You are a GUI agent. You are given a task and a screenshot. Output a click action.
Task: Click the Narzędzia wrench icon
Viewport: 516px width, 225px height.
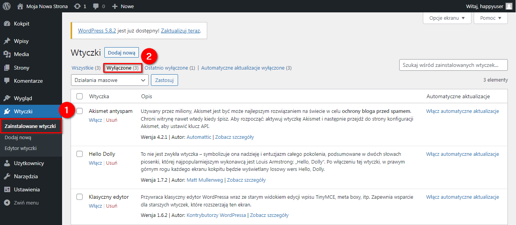click(x=7, y=176)
